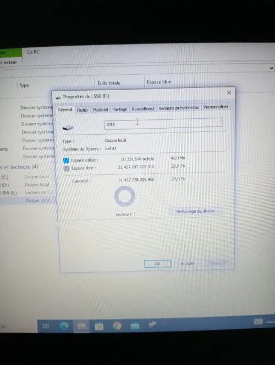Click the Capacité label
275x365 pixels.
[x=81, y=181]
